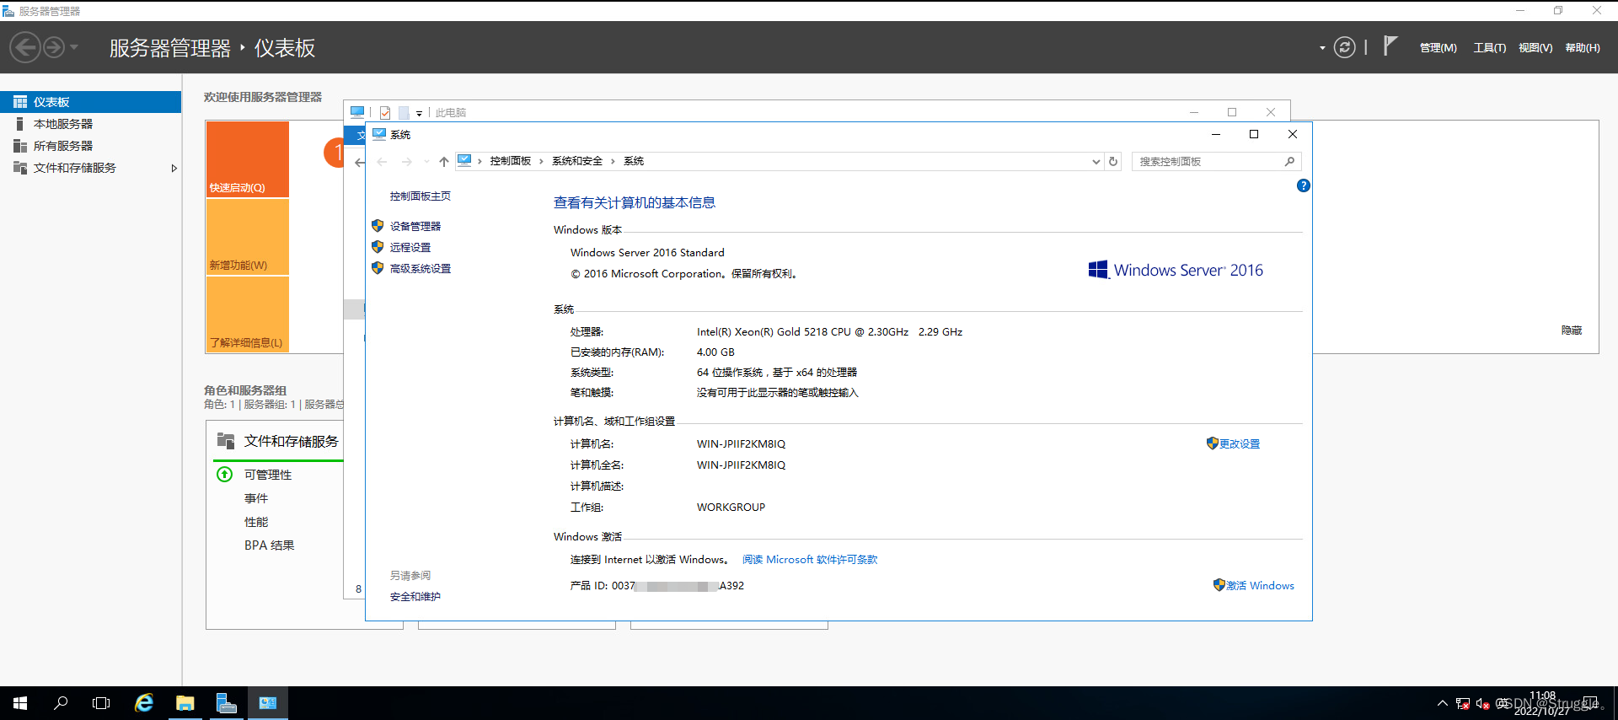Screen dimensions: 1618x720
Task: Open 设备管理器 from the left pane
Action: [415, 226]
